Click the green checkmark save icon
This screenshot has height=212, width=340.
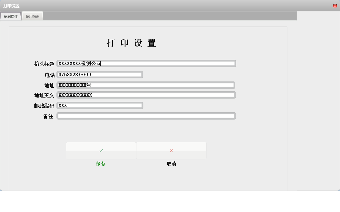(101, 151)
